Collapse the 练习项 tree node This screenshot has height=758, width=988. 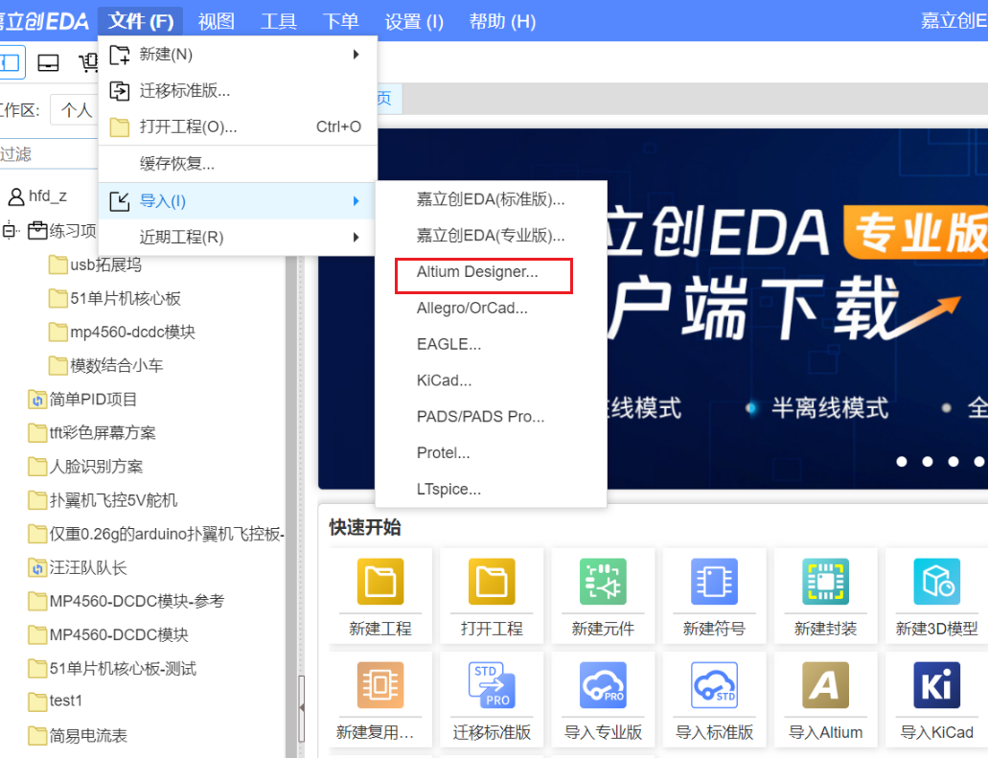pyautogui.click(x=9, y=231)
